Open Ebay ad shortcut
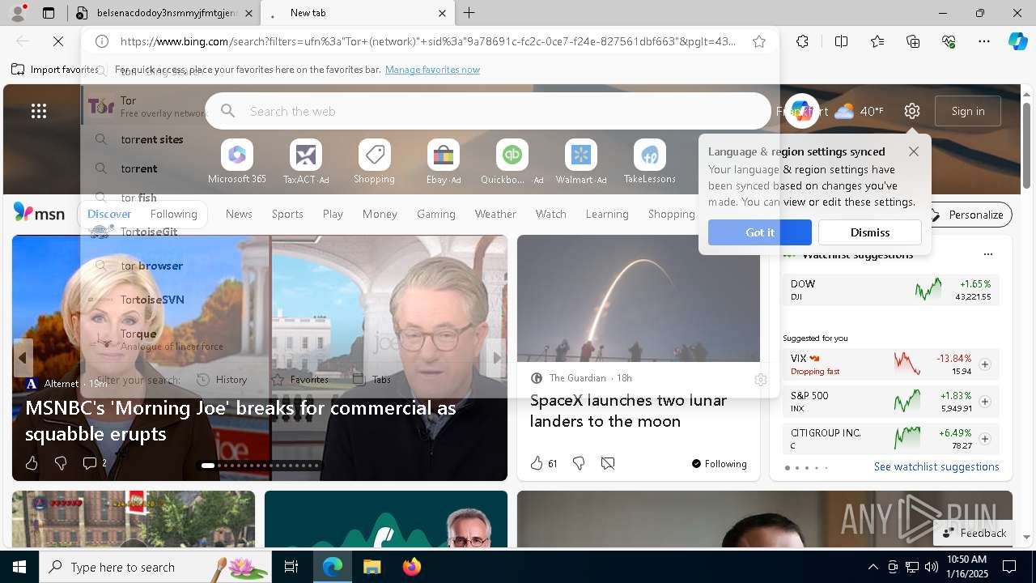The height and width of the screenshot is (583, 1036). pyautogui.click(x=444, y=162)
